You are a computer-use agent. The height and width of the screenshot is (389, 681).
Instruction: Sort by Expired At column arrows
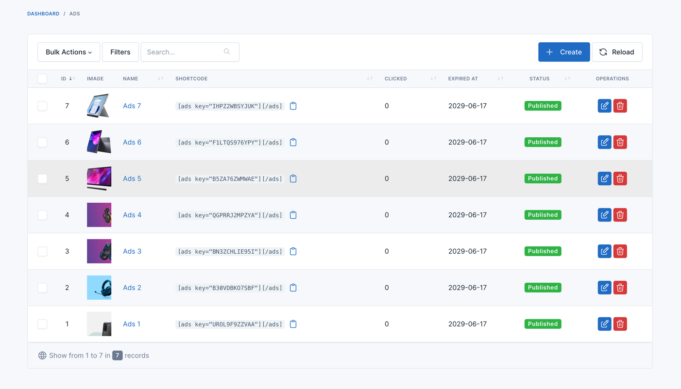(500, 79)
